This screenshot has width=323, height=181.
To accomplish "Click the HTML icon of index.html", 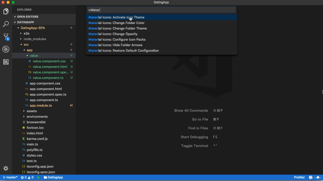I will click(24, 133).
